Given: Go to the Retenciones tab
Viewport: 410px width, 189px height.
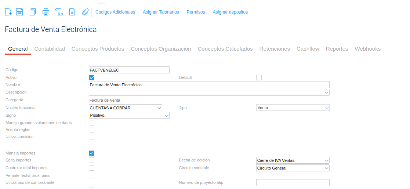Looking at the screenshot, I should 275,48.
